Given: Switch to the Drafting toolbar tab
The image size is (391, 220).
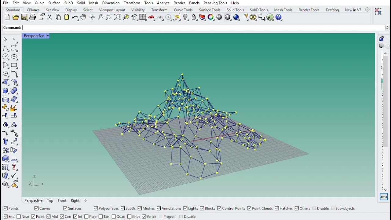Looking at the screenshot, I should pyautogui.click(x=332, y=10).
